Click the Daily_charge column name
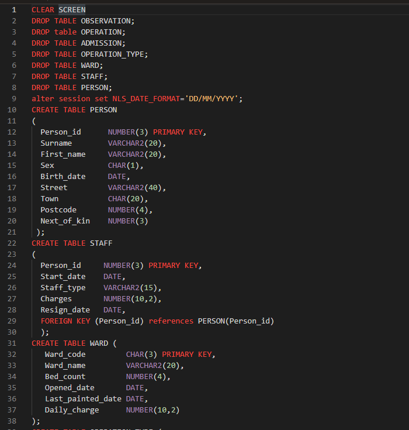This screenshot has height=430, width=409. click(72, 410)
